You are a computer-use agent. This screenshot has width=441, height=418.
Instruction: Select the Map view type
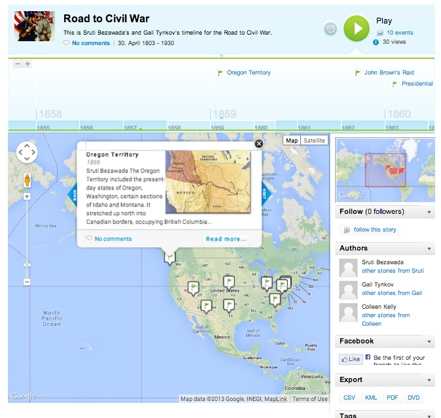click(x=292, y=141)
